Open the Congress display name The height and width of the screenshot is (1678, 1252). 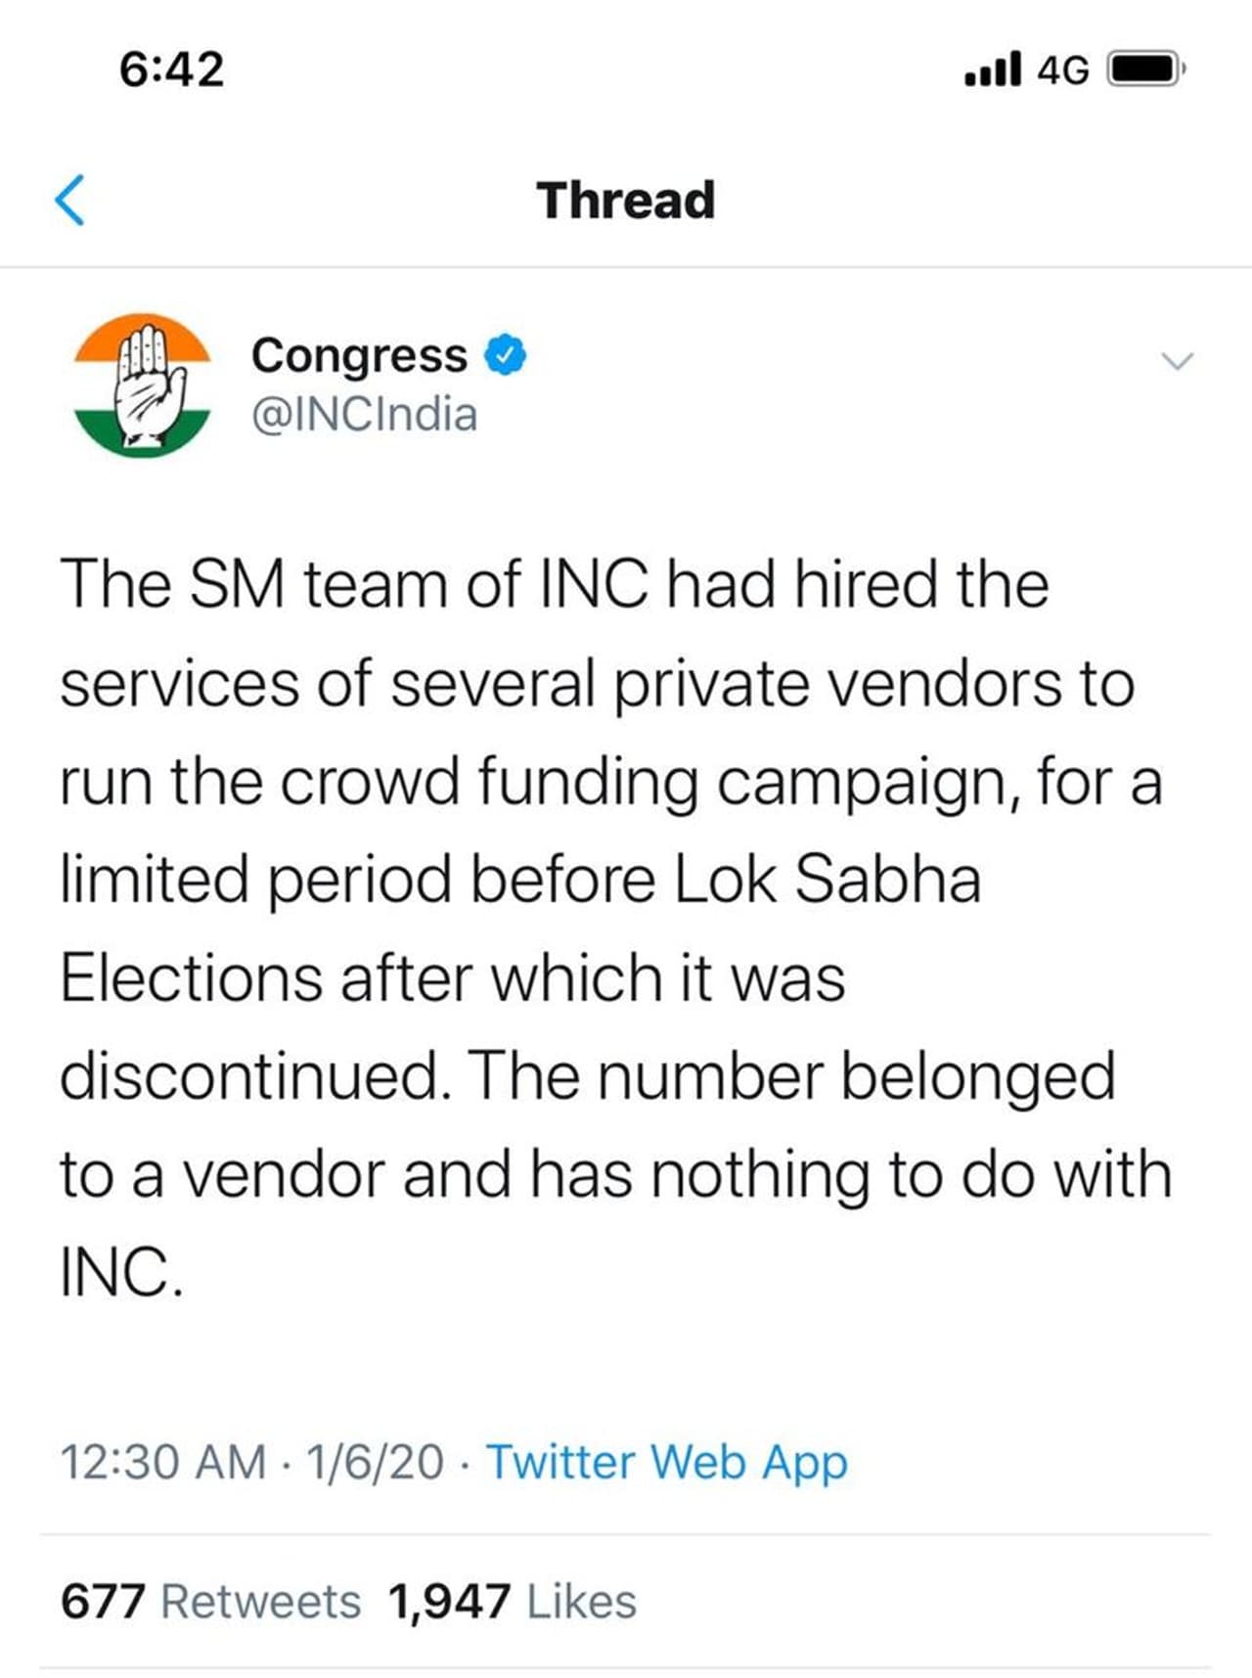pyautogui.click(x=359, y=355)
